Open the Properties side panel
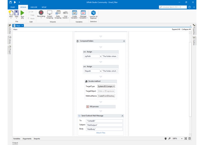Viewport: 204px width, 145px height. pyautogui.click(x=194, y=29)
